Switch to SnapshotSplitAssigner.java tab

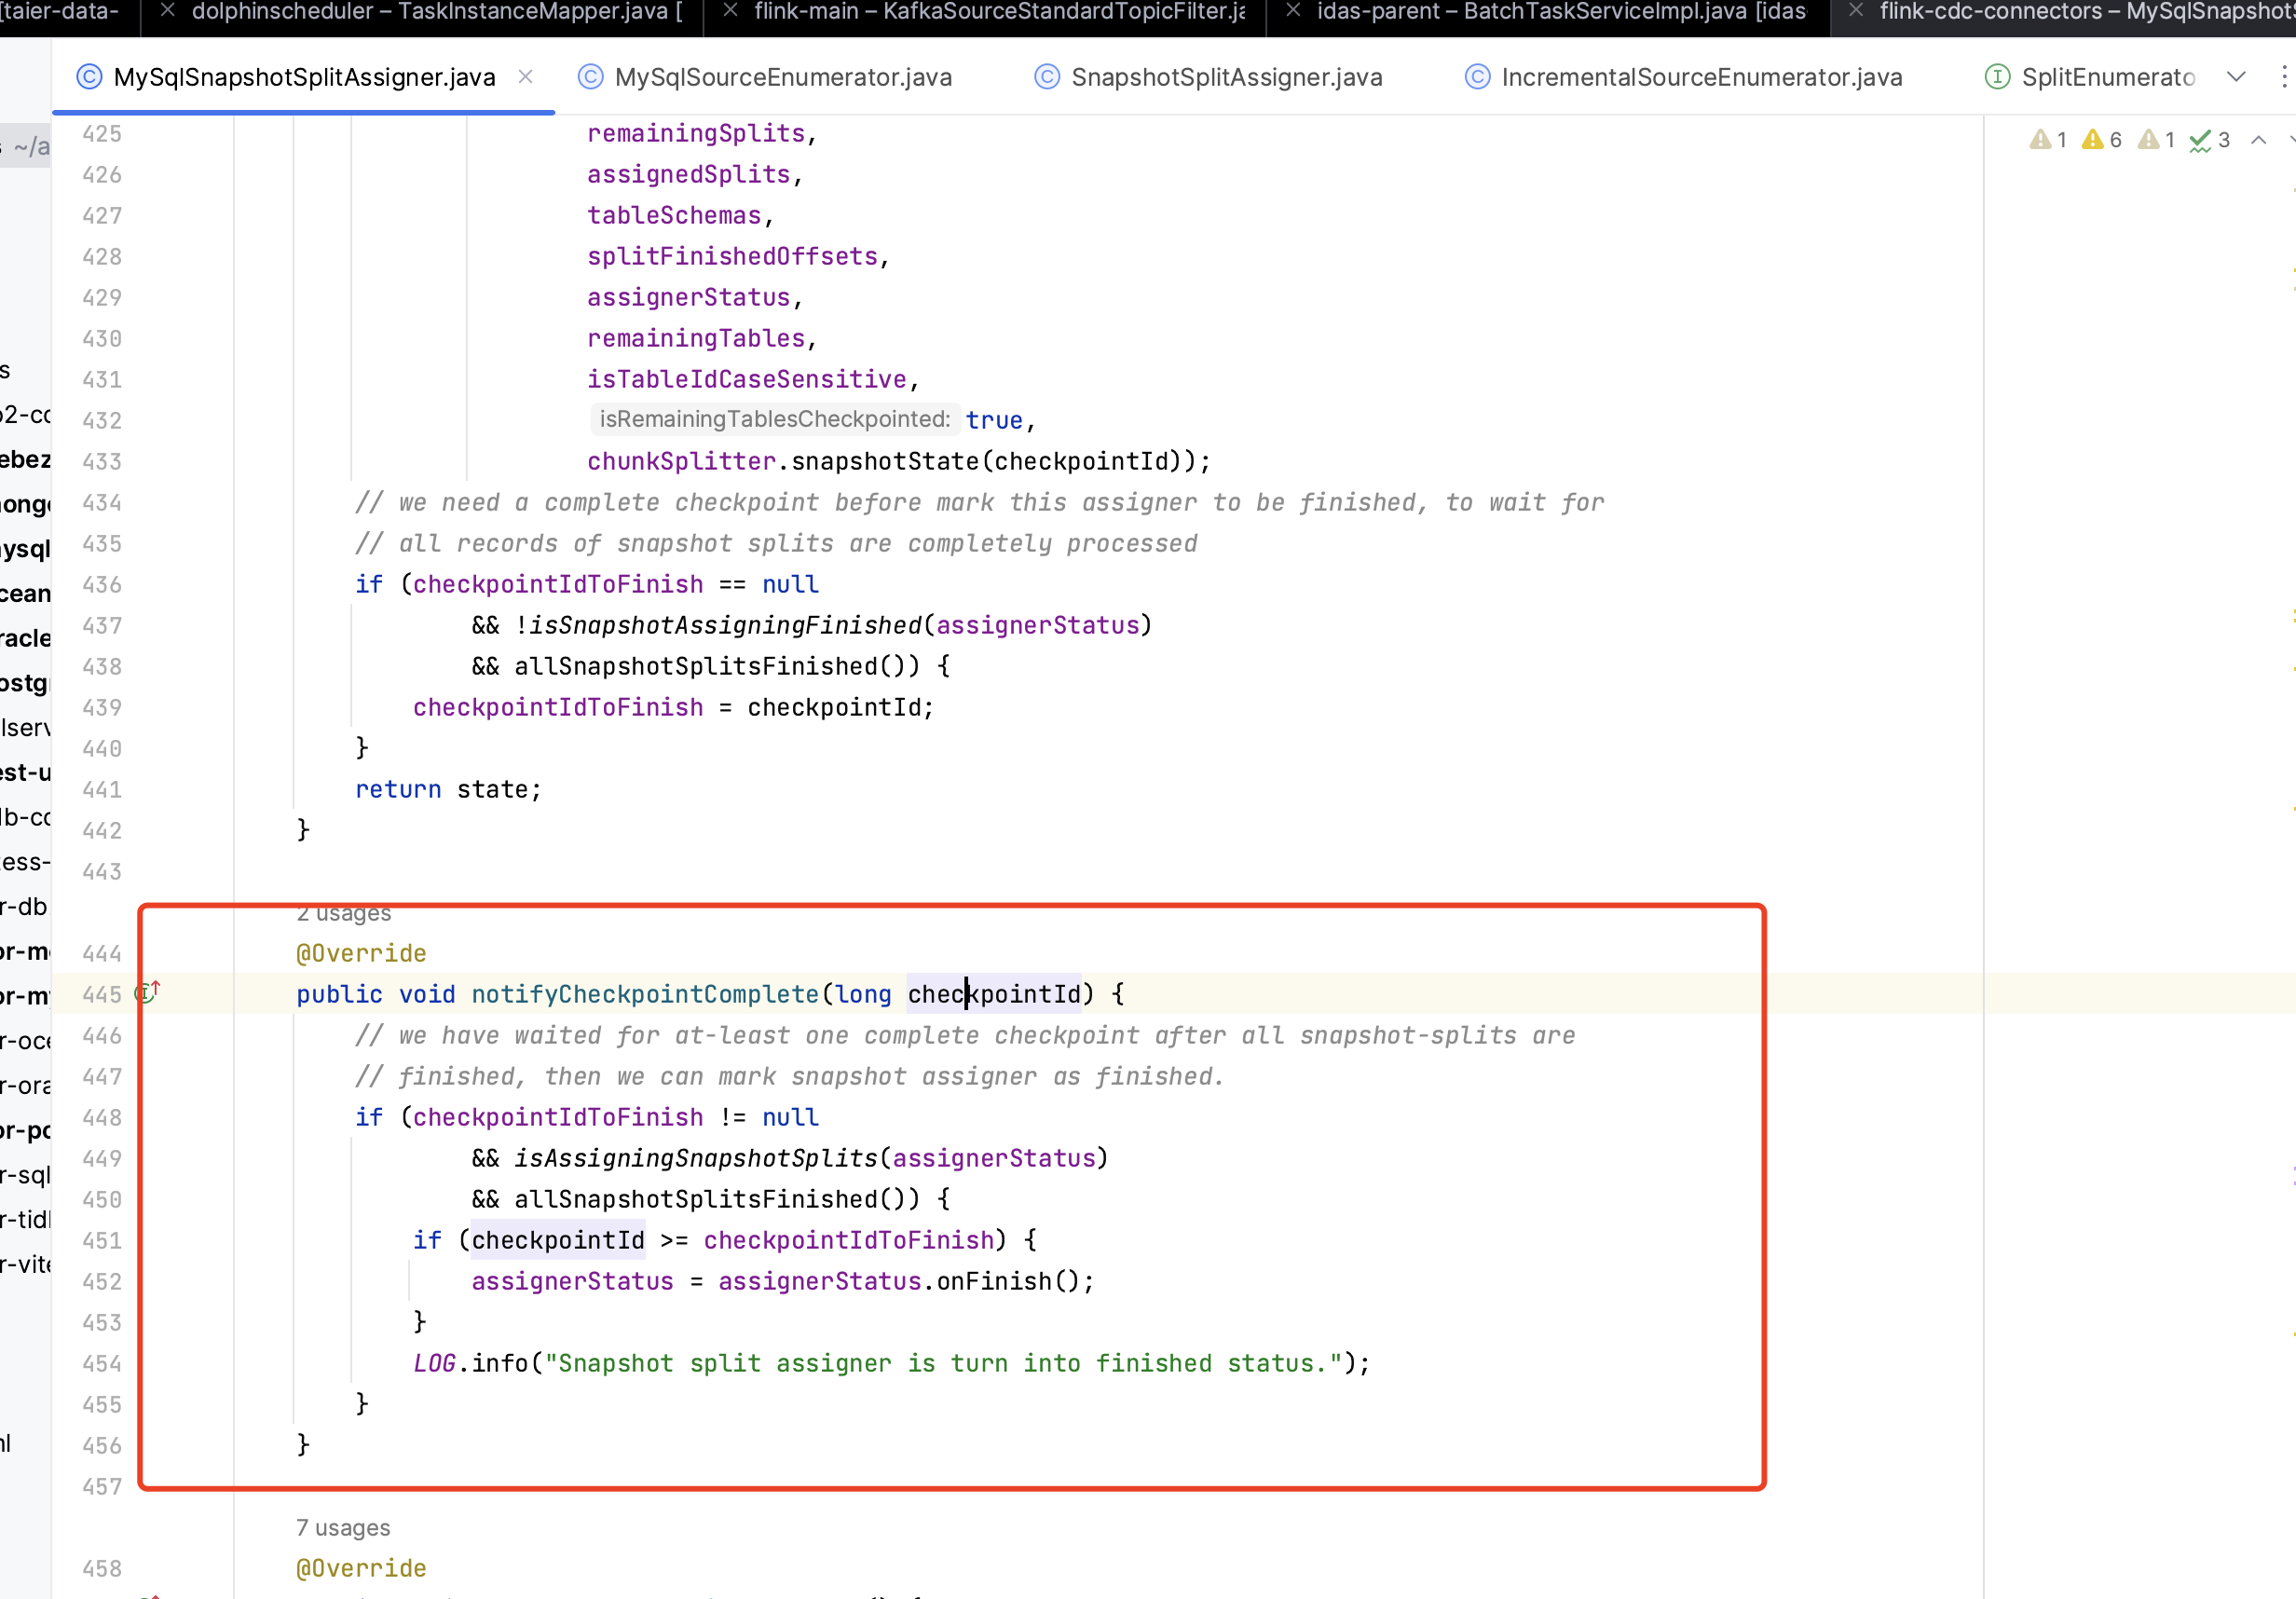pos(1208,77)
